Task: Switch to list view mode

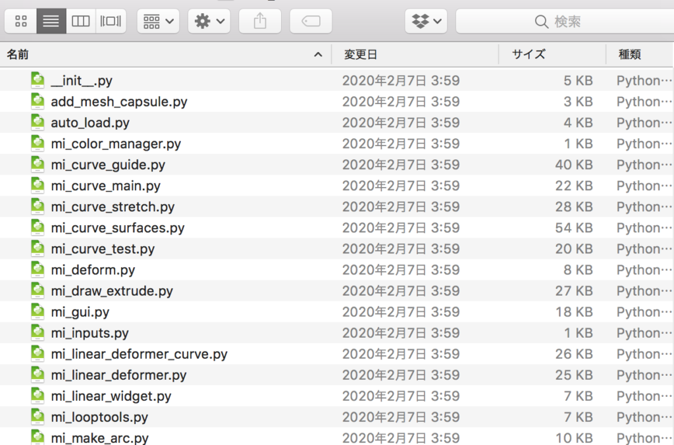Action: (x=51, y=22)
